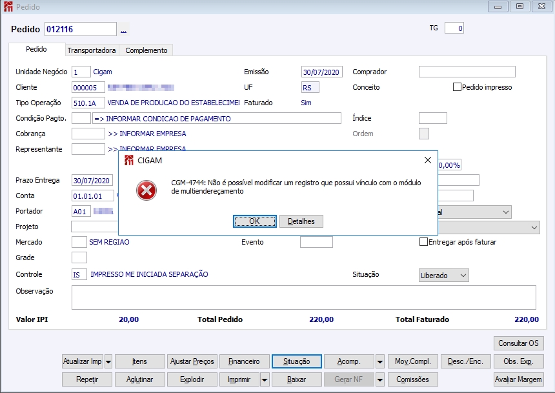
Task: Open the Gerar NF arrow menu
Action: 380,379
